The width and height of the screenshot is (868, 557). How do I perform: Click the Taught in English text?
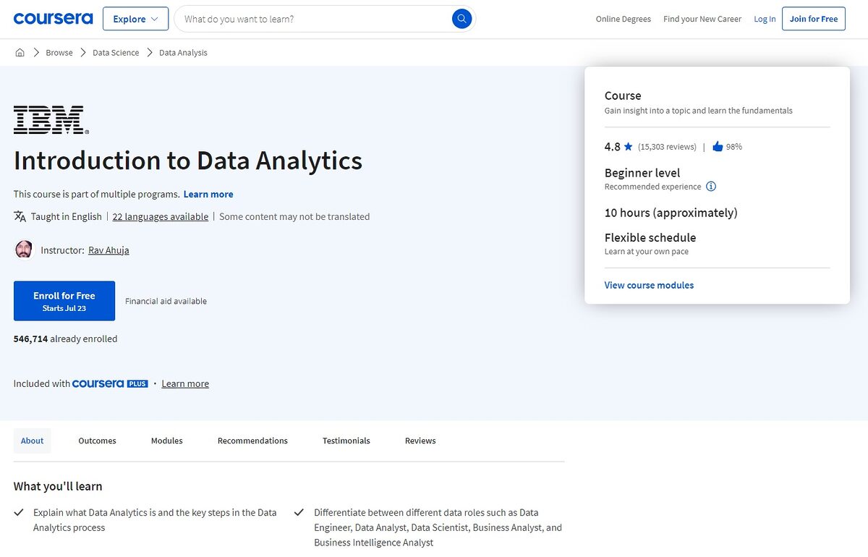tap(67, 217)
